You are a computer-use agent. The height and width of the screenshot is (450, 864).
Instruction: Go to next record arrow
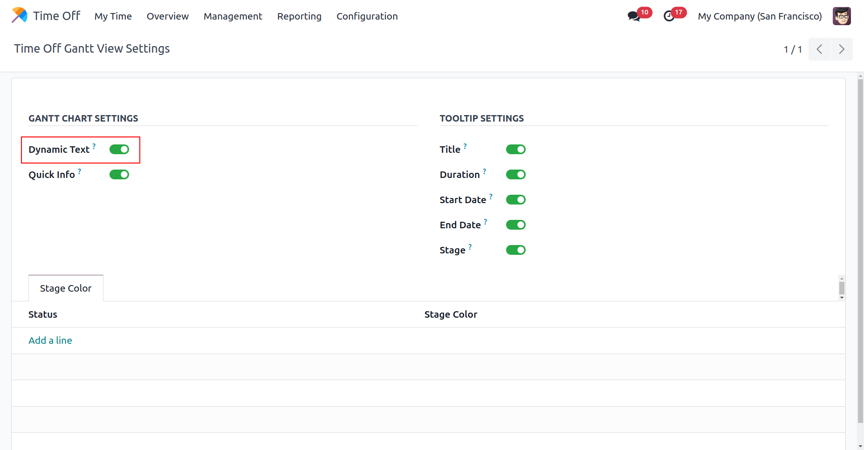(842, 49)
